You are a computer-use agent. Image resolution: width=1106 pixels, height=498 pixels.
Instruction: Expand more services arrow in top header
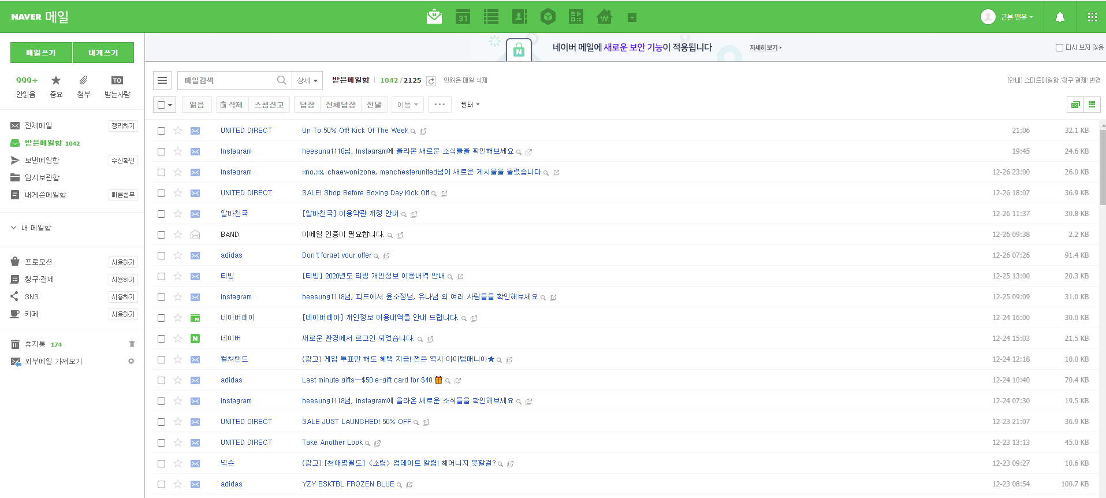click(632, 18)
